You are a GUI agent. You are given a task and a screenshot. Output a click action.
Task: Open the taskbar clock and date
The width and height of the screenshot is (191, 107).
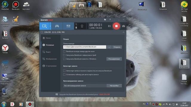pos(184,104)
